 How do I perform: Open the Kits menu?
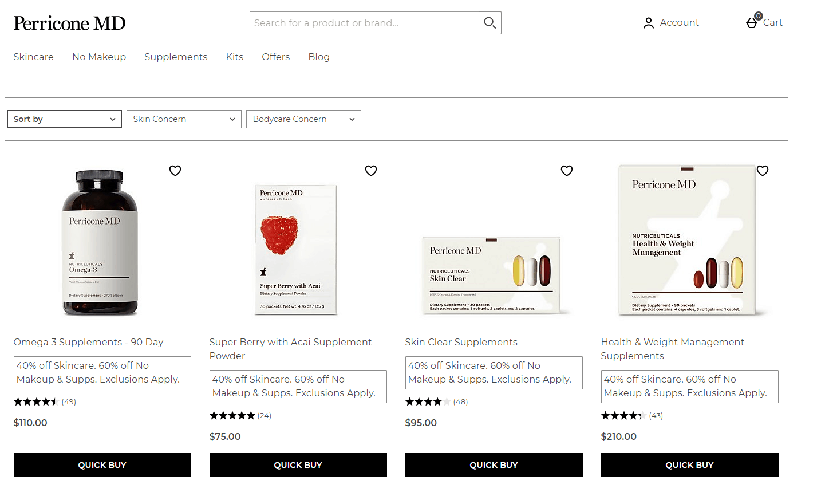coord(235,57)
